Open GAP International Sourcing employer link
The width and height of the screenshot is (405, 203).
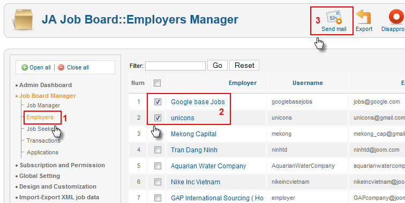(217, 198)
